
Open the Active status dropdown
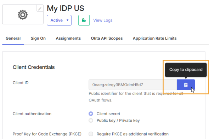pos(59,20)
